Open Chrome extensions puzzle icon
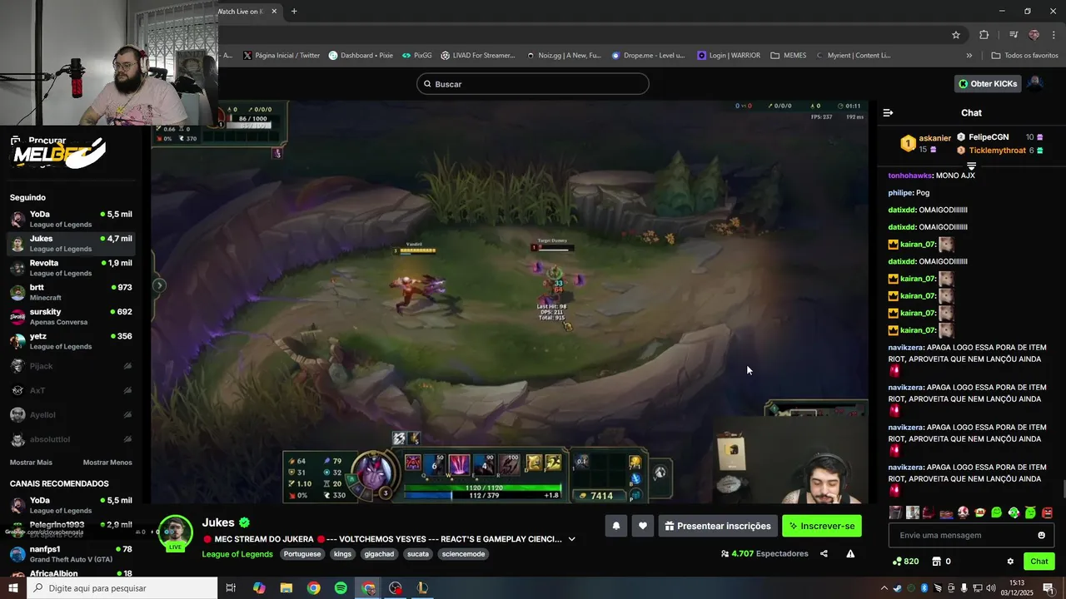 984,34
